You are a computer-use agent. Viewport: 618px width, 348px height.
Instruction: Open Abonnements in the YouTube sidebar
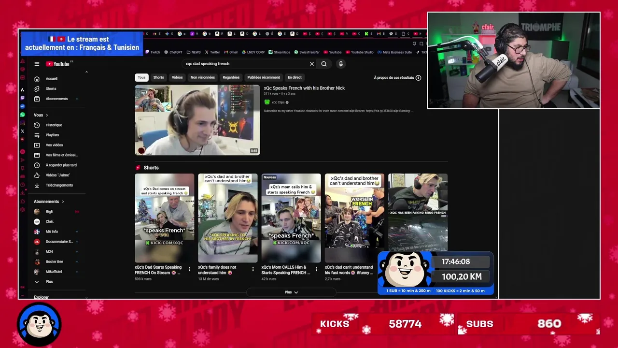pos(56,99)
